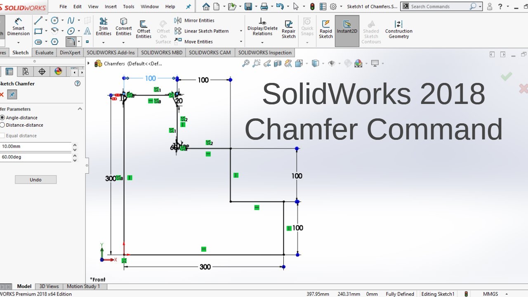
Task: Open the Tools menu
Action: (129, 7)
